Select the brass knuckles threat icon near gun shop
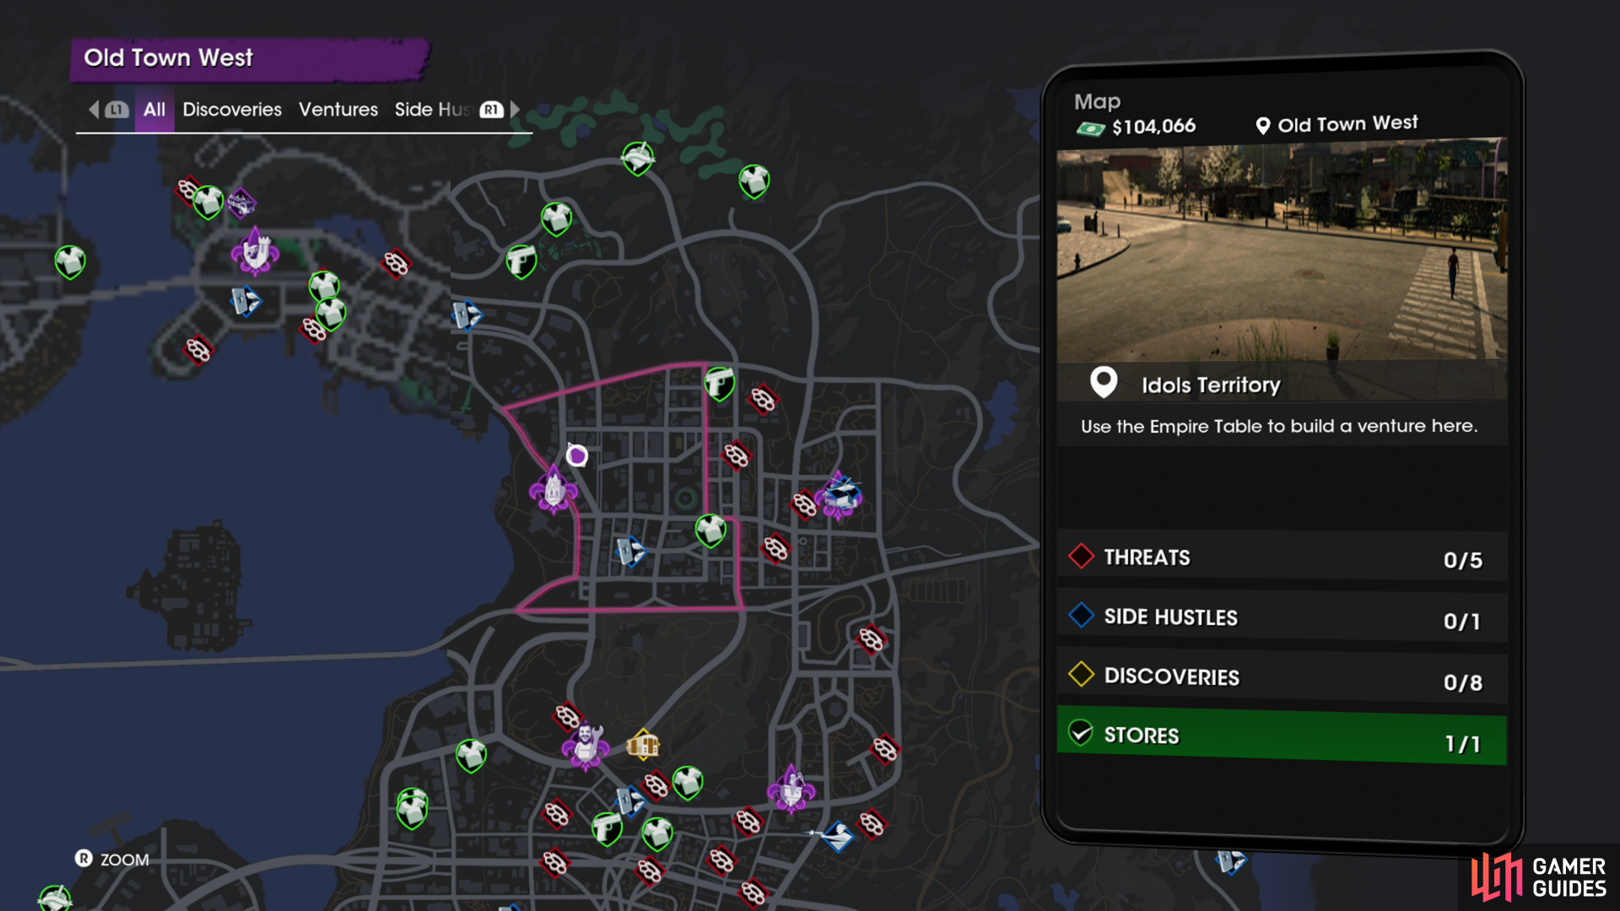This screenshot has width=1620, height=911. 763,399
